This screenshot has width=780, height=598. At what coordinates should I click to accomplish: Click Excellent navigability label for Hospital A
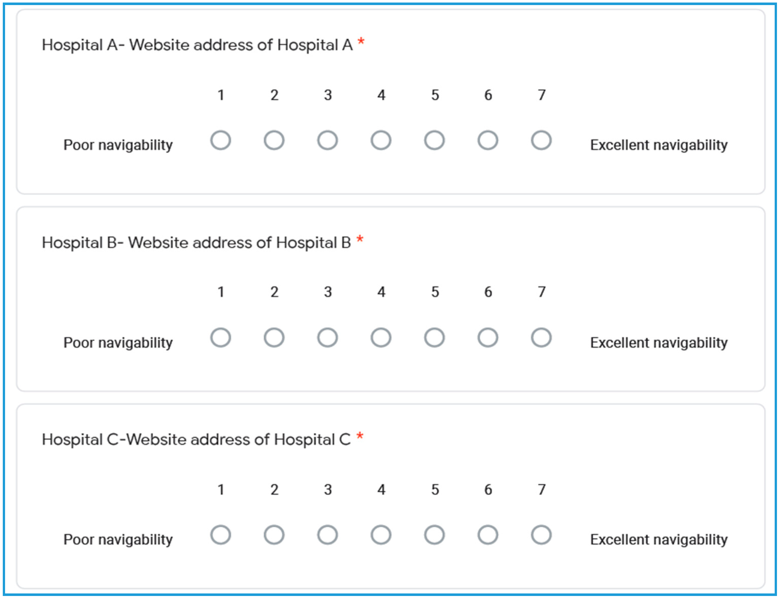659,145
